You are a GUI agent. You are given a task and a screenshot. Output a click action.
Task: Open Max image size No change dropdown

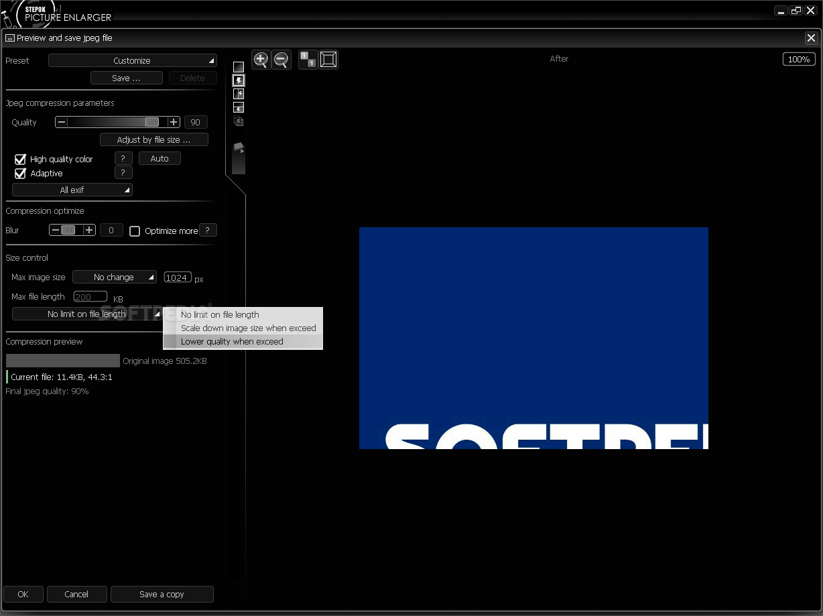(x=115, y=277)
